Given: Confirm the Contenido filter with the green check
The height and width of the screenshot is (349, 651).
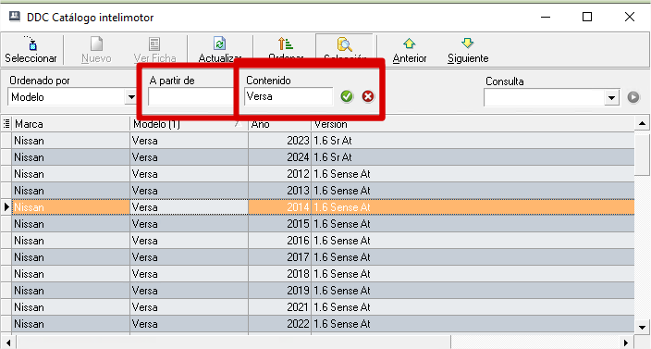Looking at the screenshot, I should tap(347, 96).
